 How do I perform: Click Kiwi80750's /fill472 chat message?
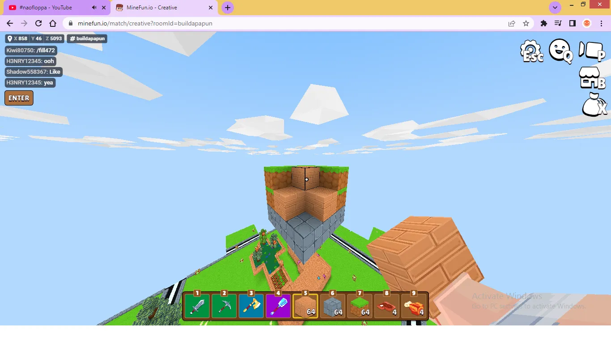pos(30,51)
